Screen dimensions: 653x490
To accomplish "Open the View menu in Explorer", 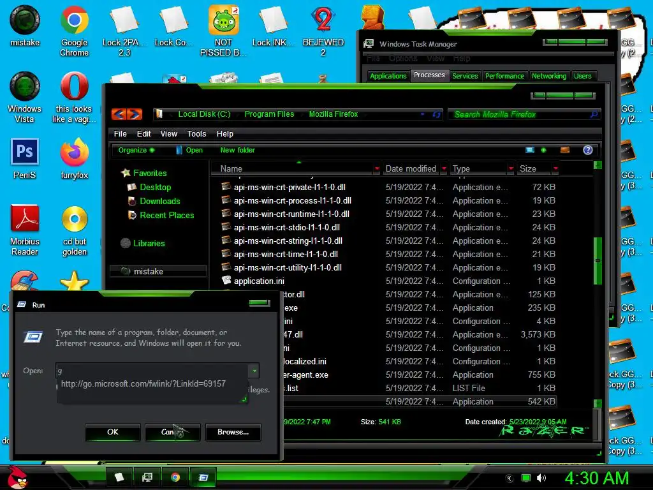I will point(168,134).
